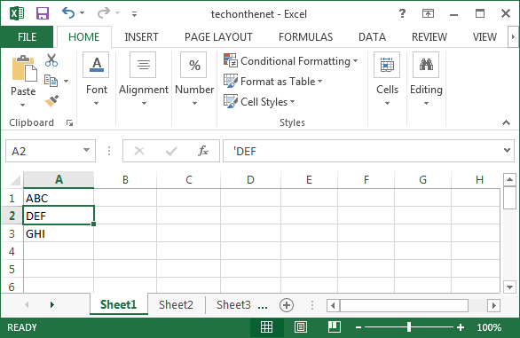Select row 3 header
The width and height of the screenshot is (520, 338).
(12, 233)
